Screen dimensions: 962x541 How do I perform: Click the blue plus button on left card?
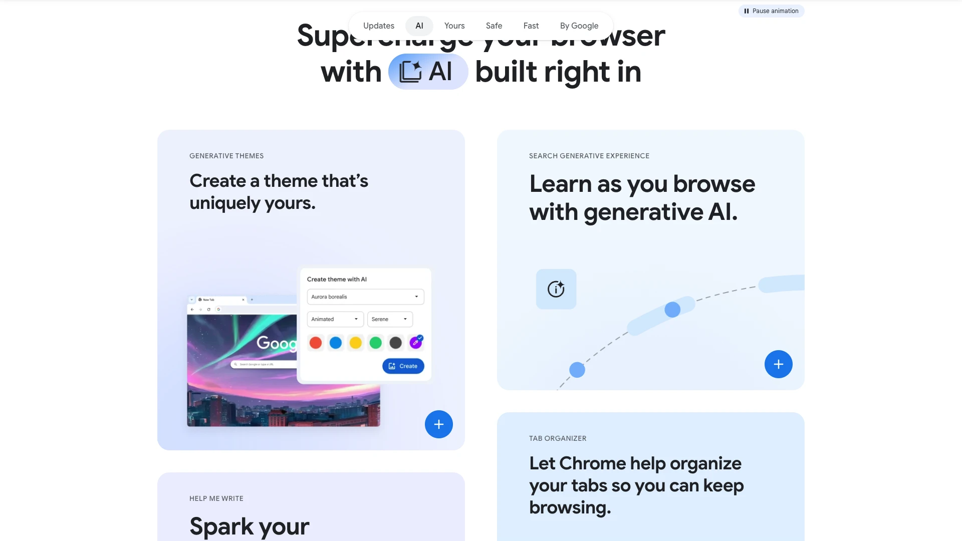tap(438, 423)
